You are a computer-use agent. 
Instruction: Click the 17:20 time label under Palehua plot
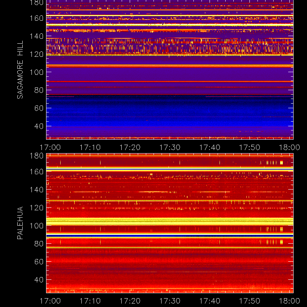click(130, 301)
